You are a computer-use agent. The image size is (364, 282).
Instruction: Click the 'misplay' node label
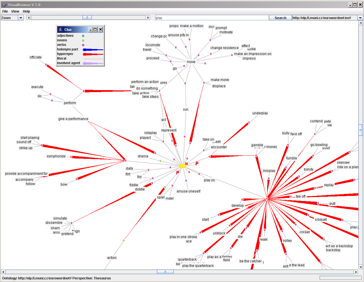point(269,171)
